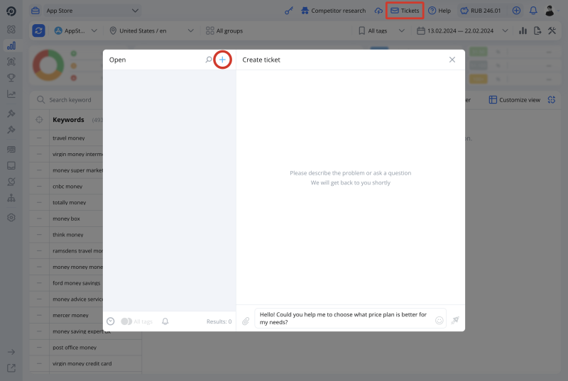
Task: Send the ticket with rocket icon
Action: 455,320
